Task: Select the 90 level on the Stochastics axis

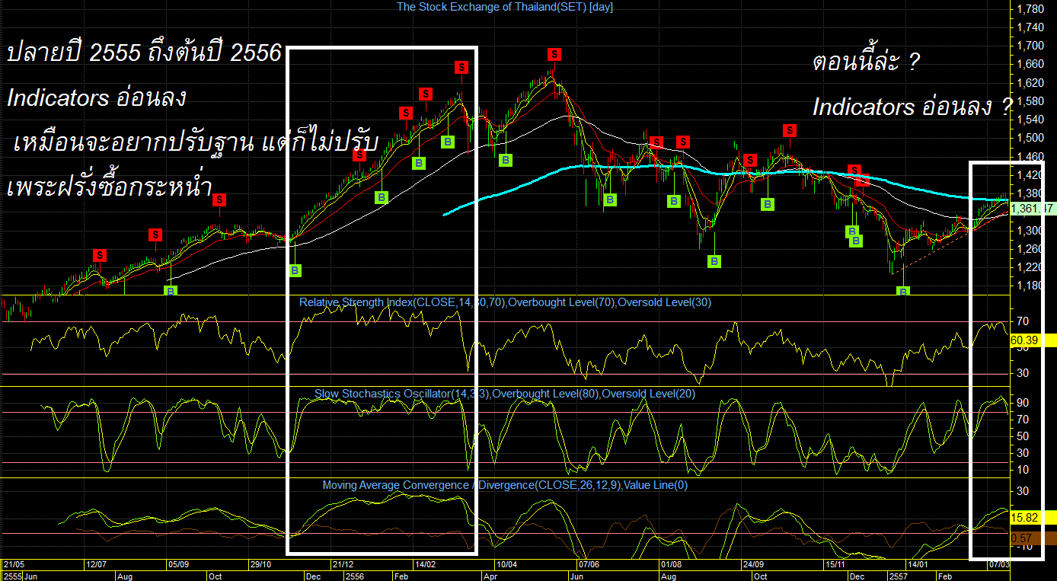Action: [1022, 403]
